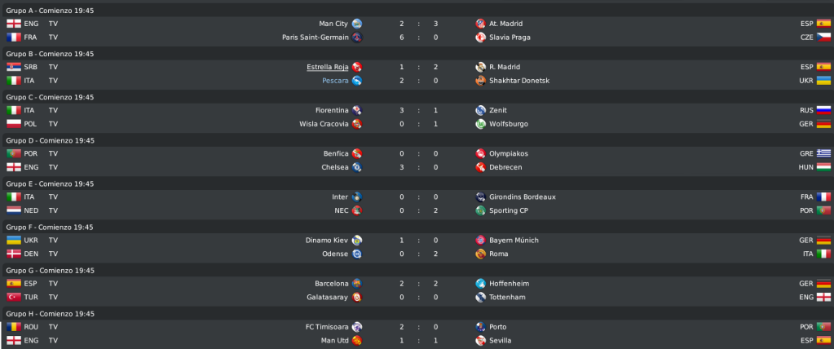Click the At. Madrid club badge
834x349 pixels.
(480, 24)
